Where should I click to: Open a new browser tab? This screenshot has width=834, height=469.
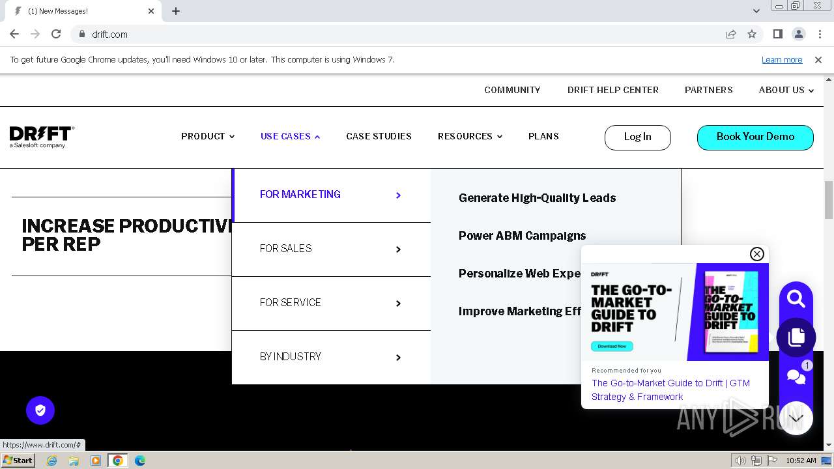tap(176, 11)
